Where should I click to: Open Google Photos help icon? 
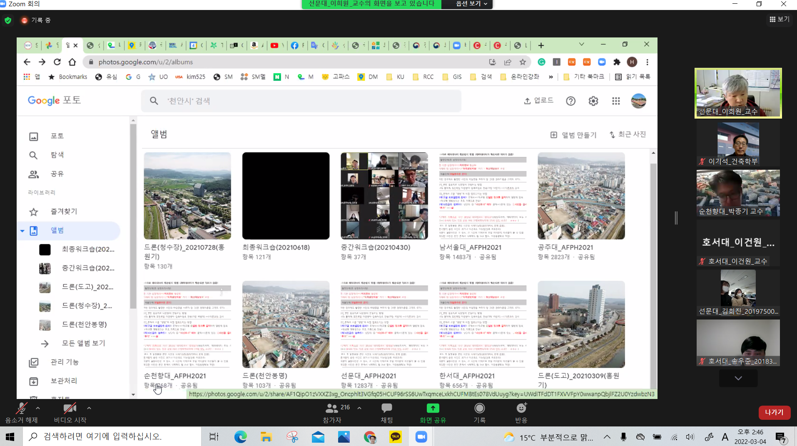[x=570, y=101]
